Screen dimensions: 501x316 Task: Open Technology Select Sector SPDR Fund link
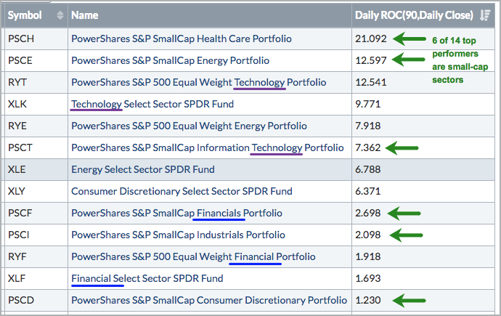[x=152, y=104]
